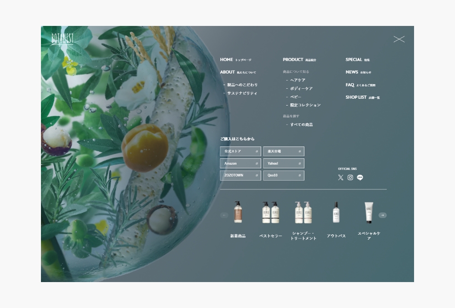Advance the product carousel with right arrow

383,215
